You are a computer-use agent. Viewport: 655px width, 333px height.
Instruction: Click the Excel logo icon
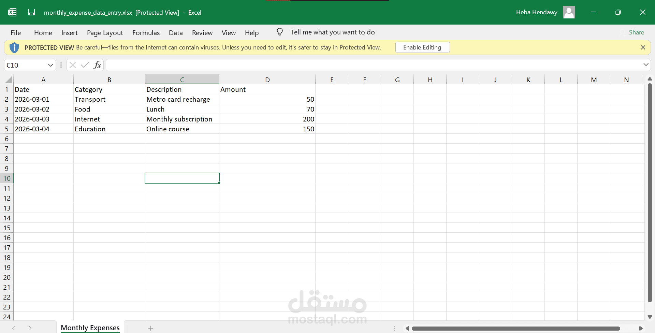12,12
